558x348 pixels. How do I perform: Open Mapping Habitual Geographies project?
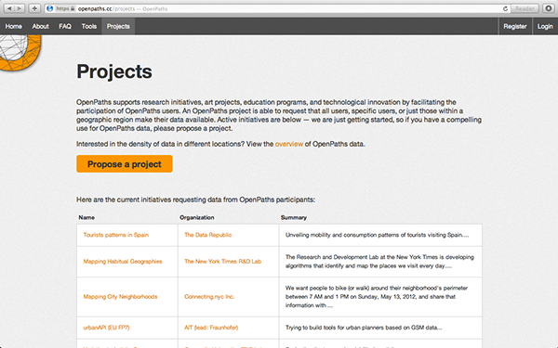[123, 262]
